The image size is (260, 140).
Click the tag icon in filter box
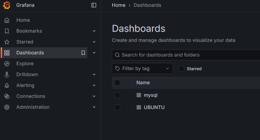pyautogui.click(x=117, y=69)
